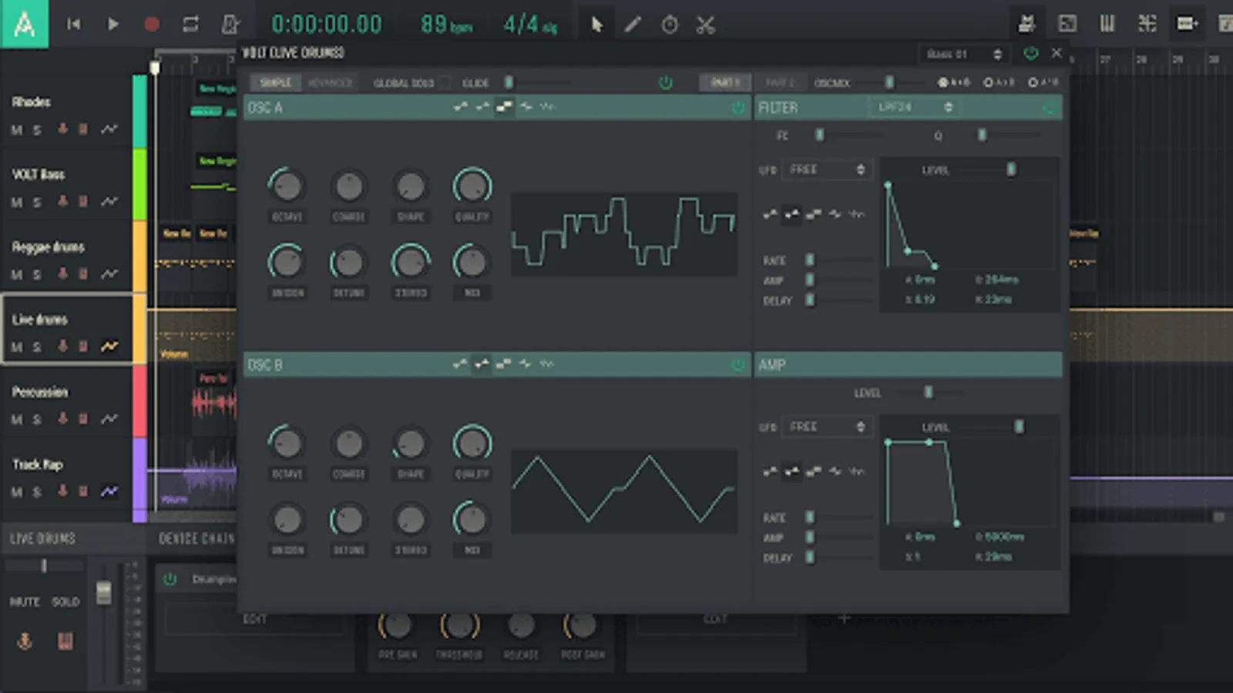Select the highlighted third waveform icon in OSC A
Screen dimensions: 1233x693
click(x=504, y=107)
